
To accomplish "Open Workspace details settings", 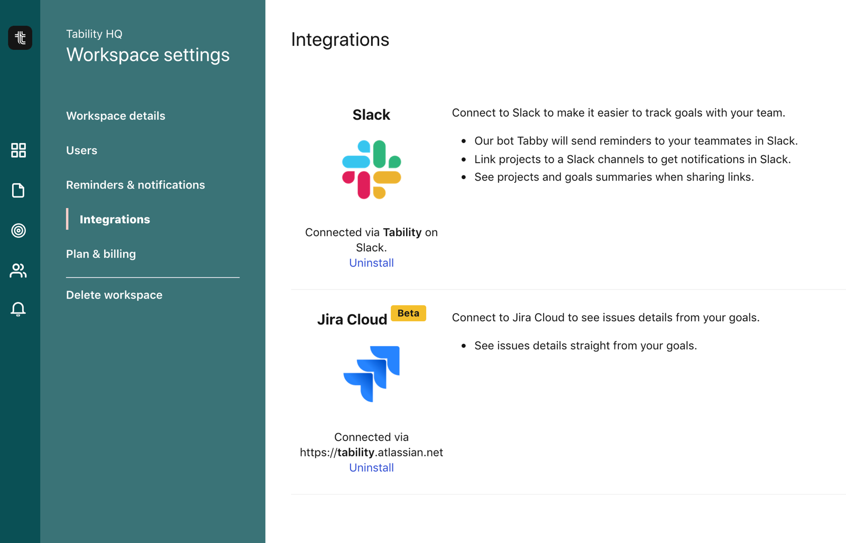I will (x=116, y=116).
